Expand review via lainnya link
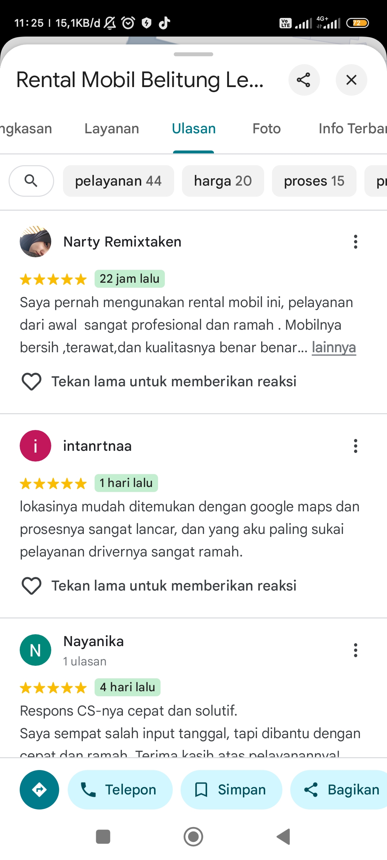Image resolution: width=387 pixels, height=860 pixels. [334, 348]
